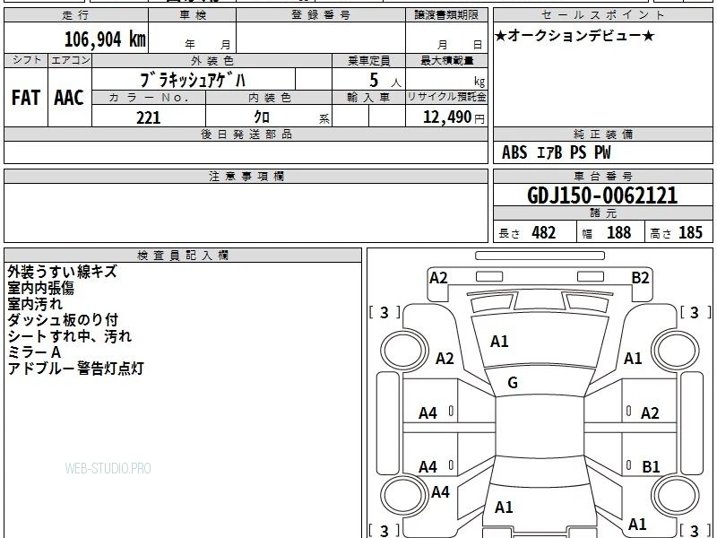Select the ★オークションデビュー★ sales point text
This screenshot has height=538, width=717.
tap(574, 36)
